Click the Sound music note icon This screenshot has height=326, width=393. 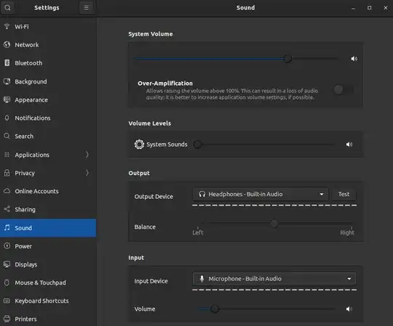tap(7, 227)
